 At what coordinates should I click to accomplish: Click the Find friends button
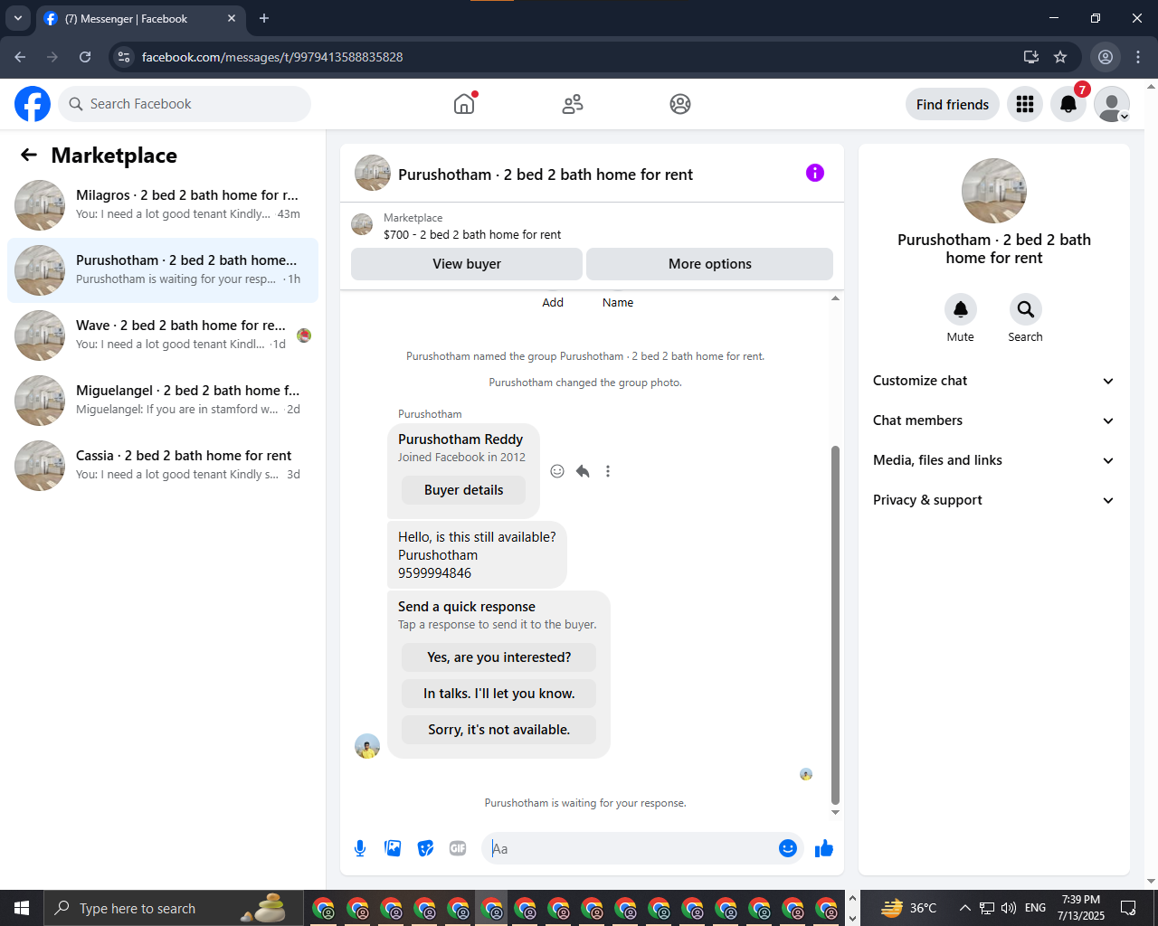pos(953,104)
